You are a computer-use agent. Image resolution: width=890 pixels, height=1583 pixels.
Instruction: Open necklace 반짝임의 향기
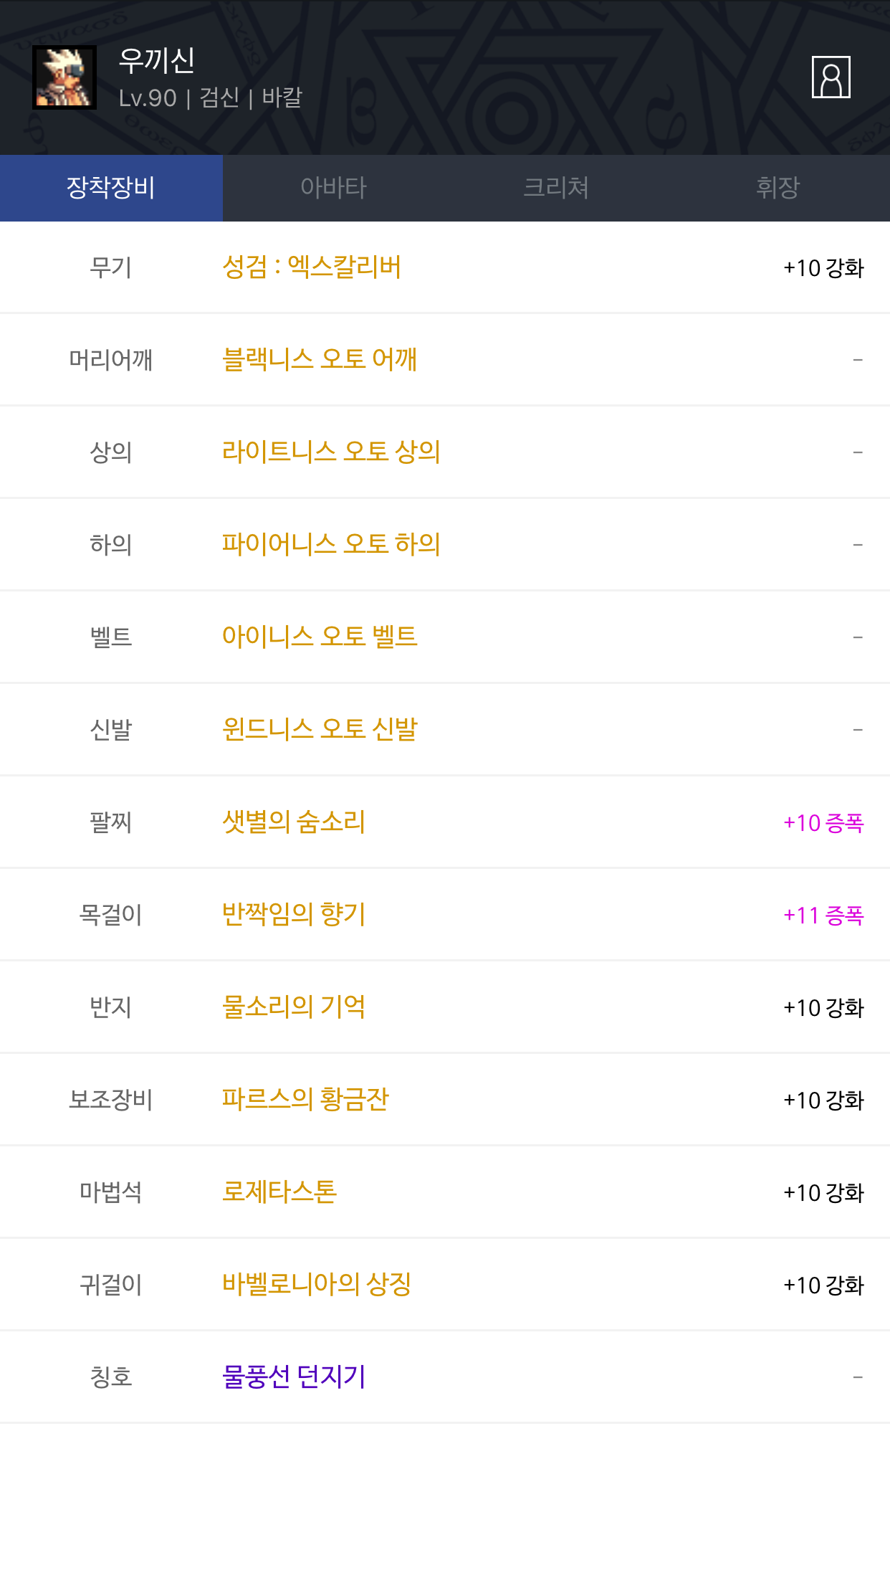pos(294,914)
